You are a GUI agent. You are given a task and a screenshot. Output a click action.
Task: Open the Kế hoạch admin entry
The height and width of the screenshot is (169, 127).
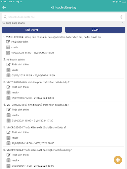click(x=16, y=60)
